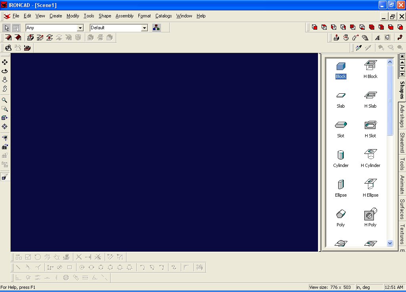Choose the Ellipse shape icon
The width and height of the screenshot is (406, 292).
click(x=341, y=184)
